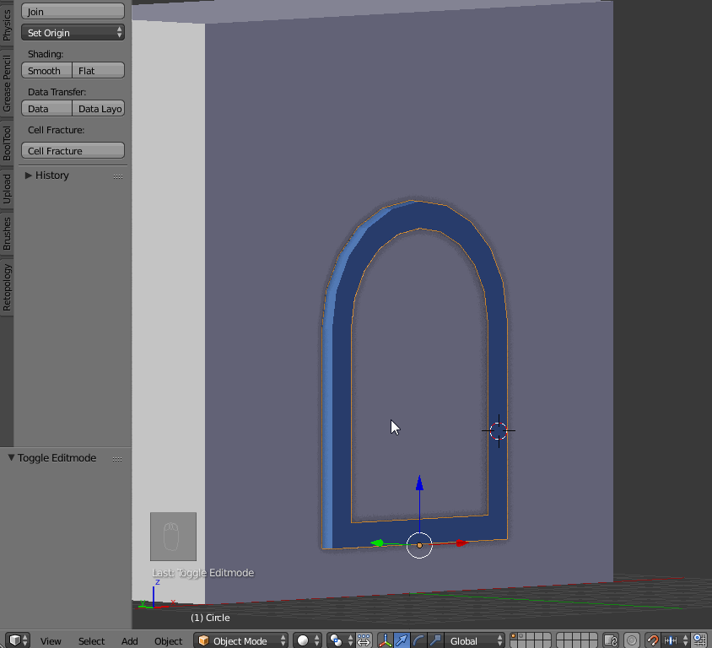The height and width of the screenshot is (648, 712).
Task: Switch to the BoolTool tab
Action: click(x=7, y=143)
